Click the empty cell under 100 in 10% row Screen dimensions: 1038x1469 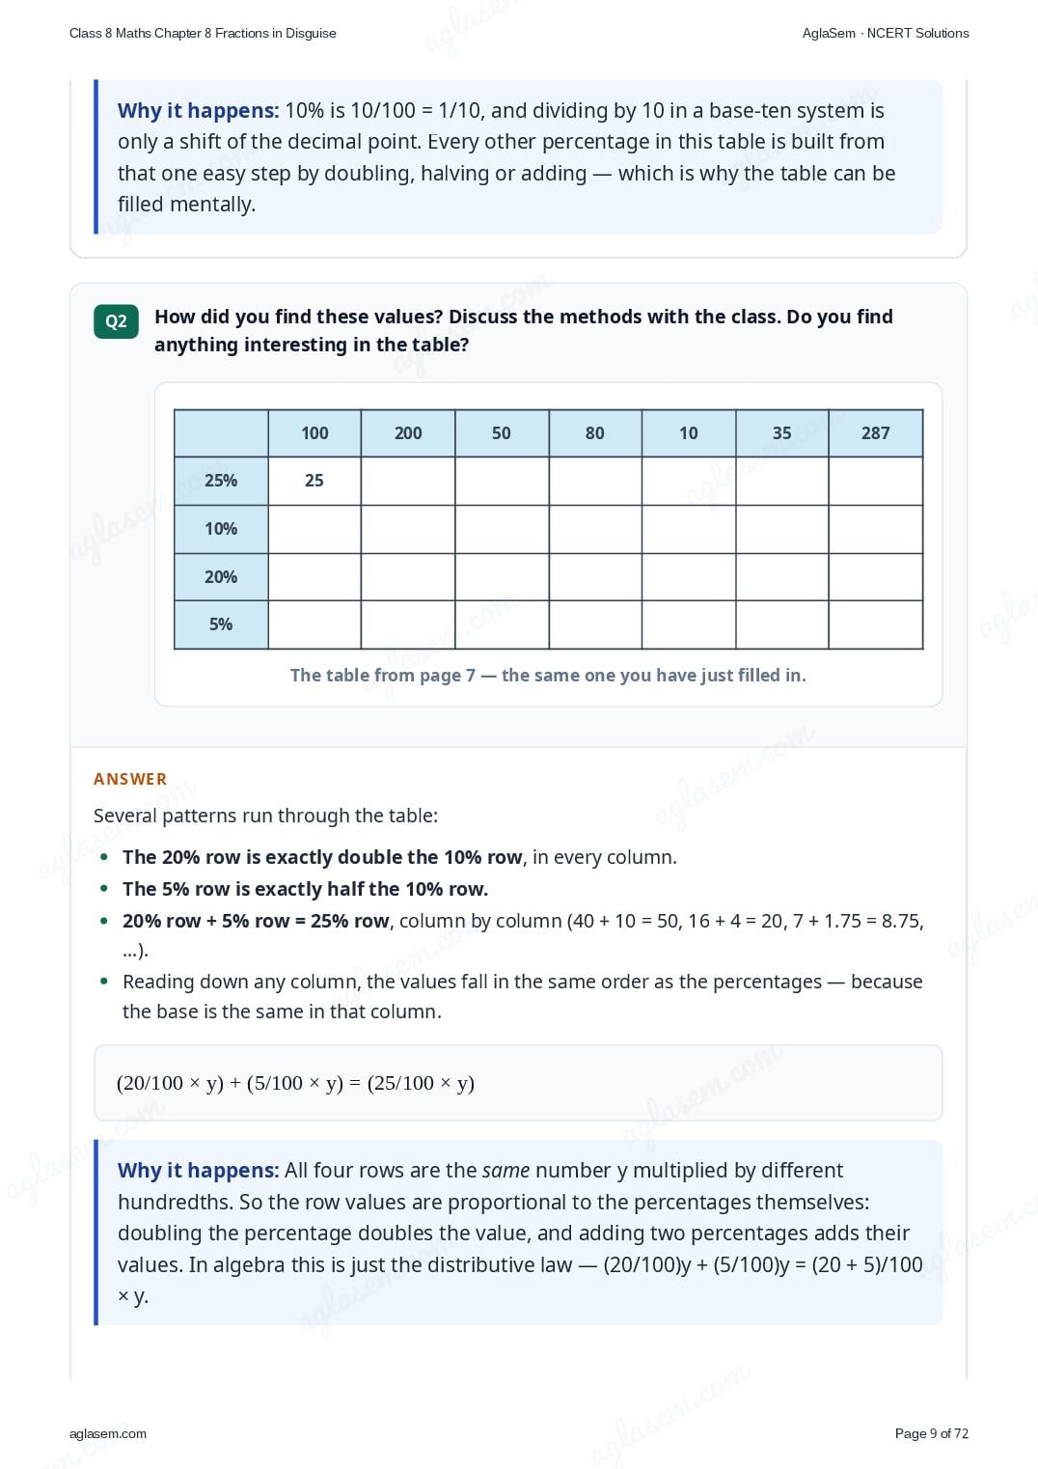(314, 529)
